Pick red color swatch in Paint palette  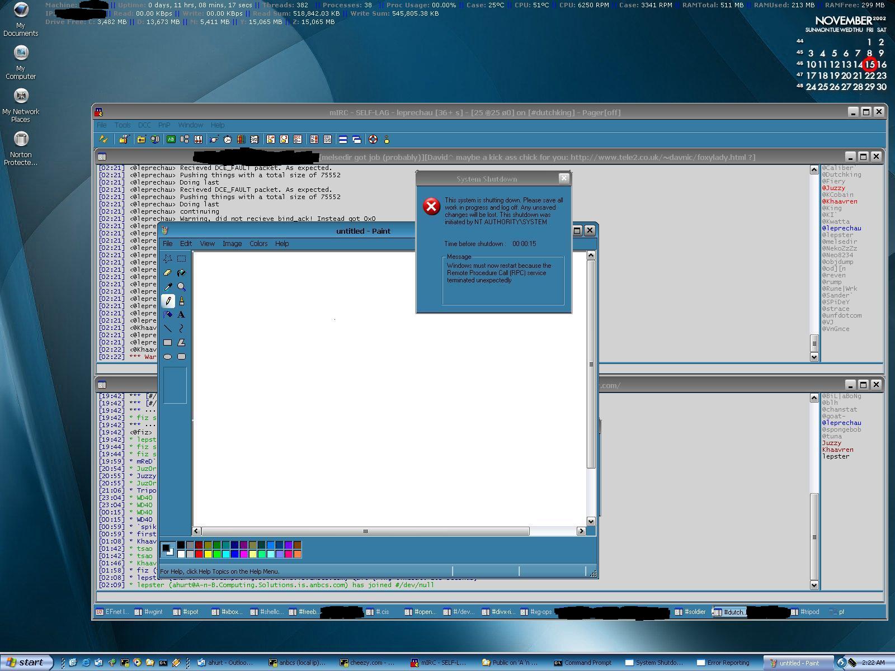tap(199, 554)
